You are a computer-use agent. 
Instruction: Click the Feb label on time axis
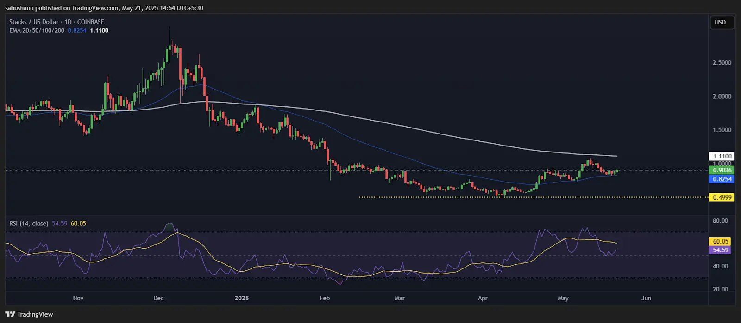coord(325,298)
